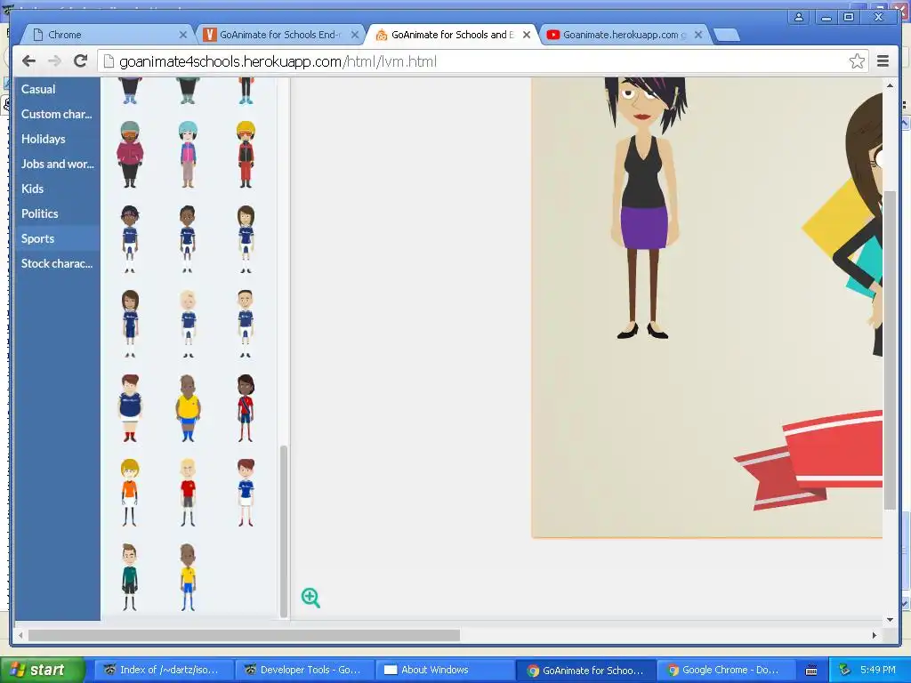Choose the thin player in yellow and blue kit
The height and width of the screenshot is (683, 911).
click(x=188, y=577)
